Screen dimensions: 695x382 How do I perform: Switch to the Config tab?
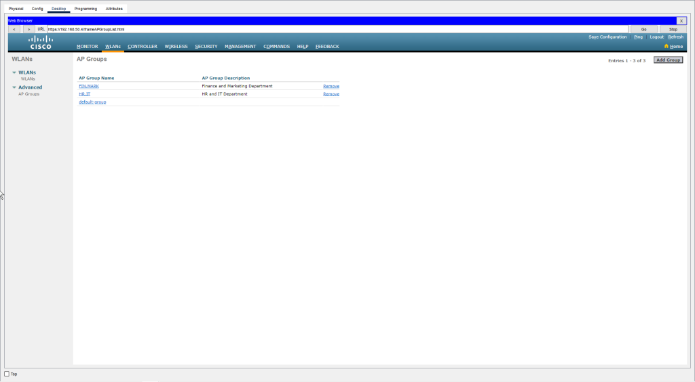37,9
